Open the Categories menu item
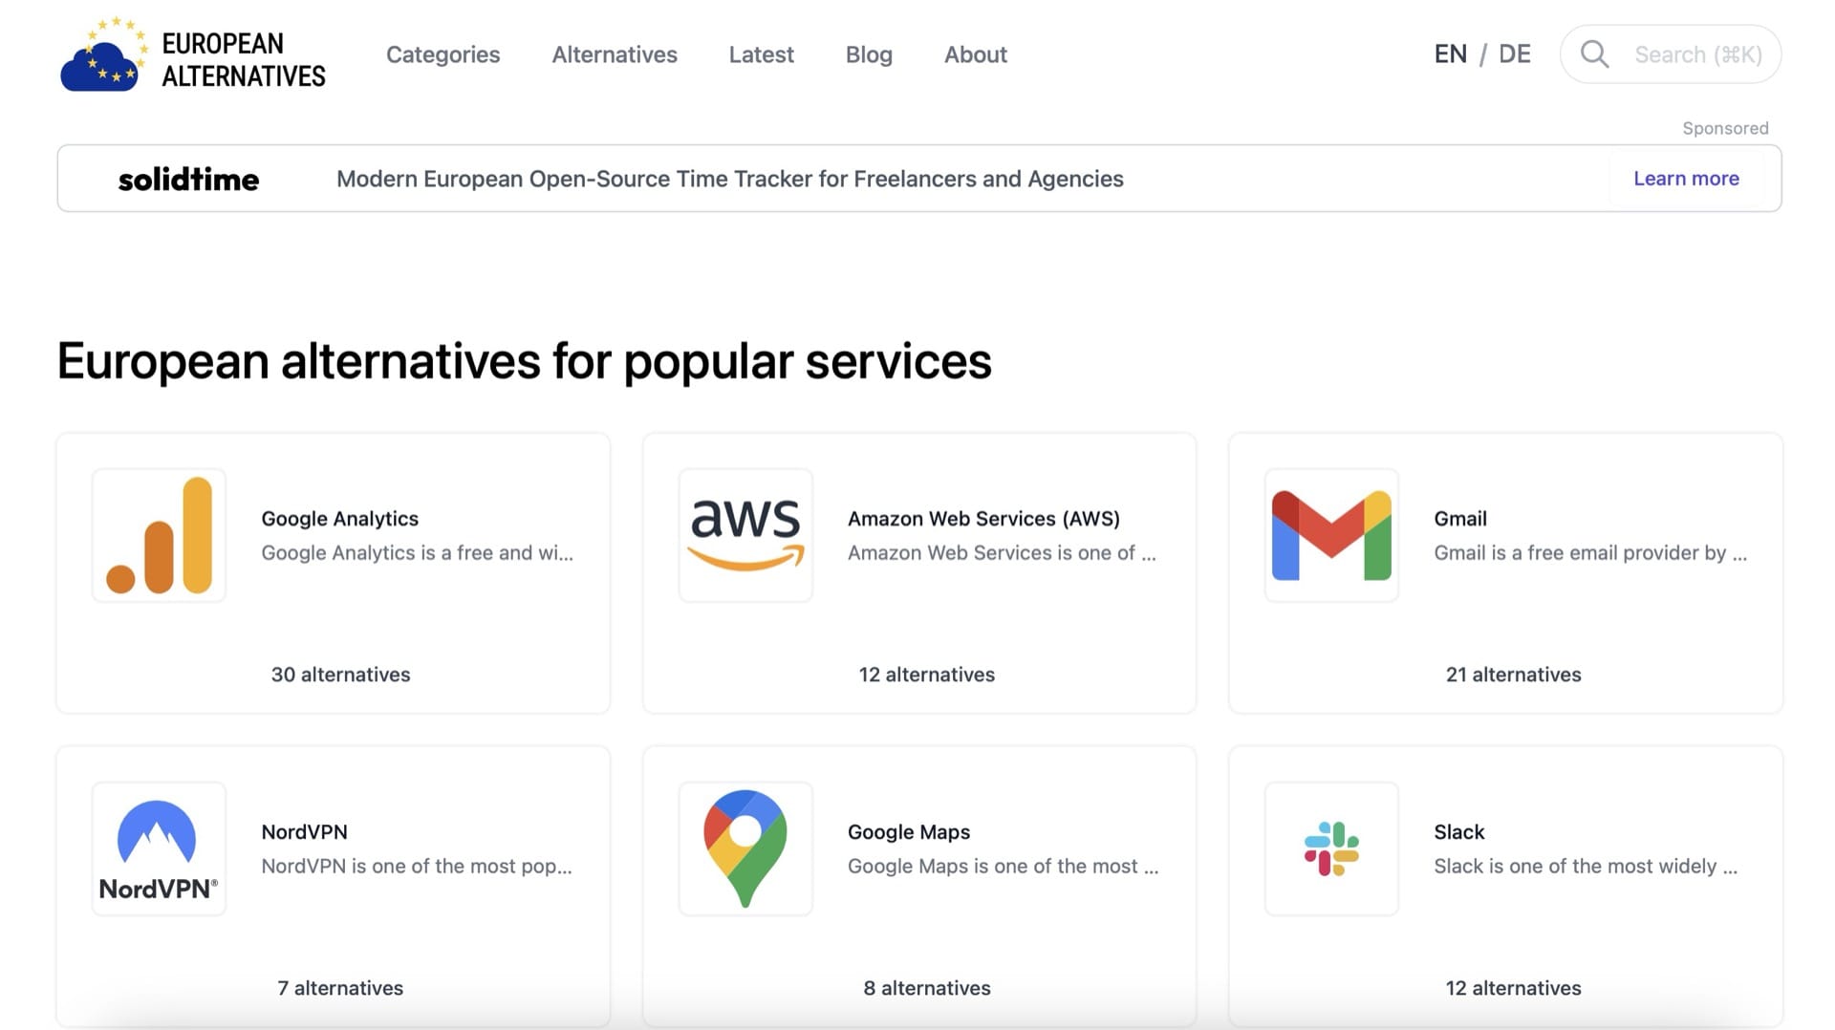 pos(443,54)
